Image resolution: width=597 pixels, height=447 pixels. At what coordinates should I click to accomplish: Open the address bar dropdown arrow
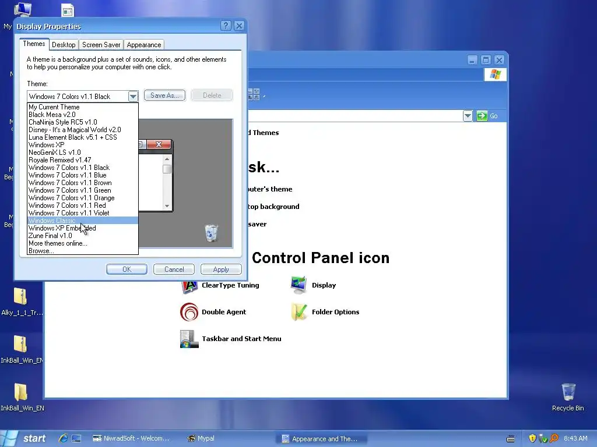click(468, 116)
